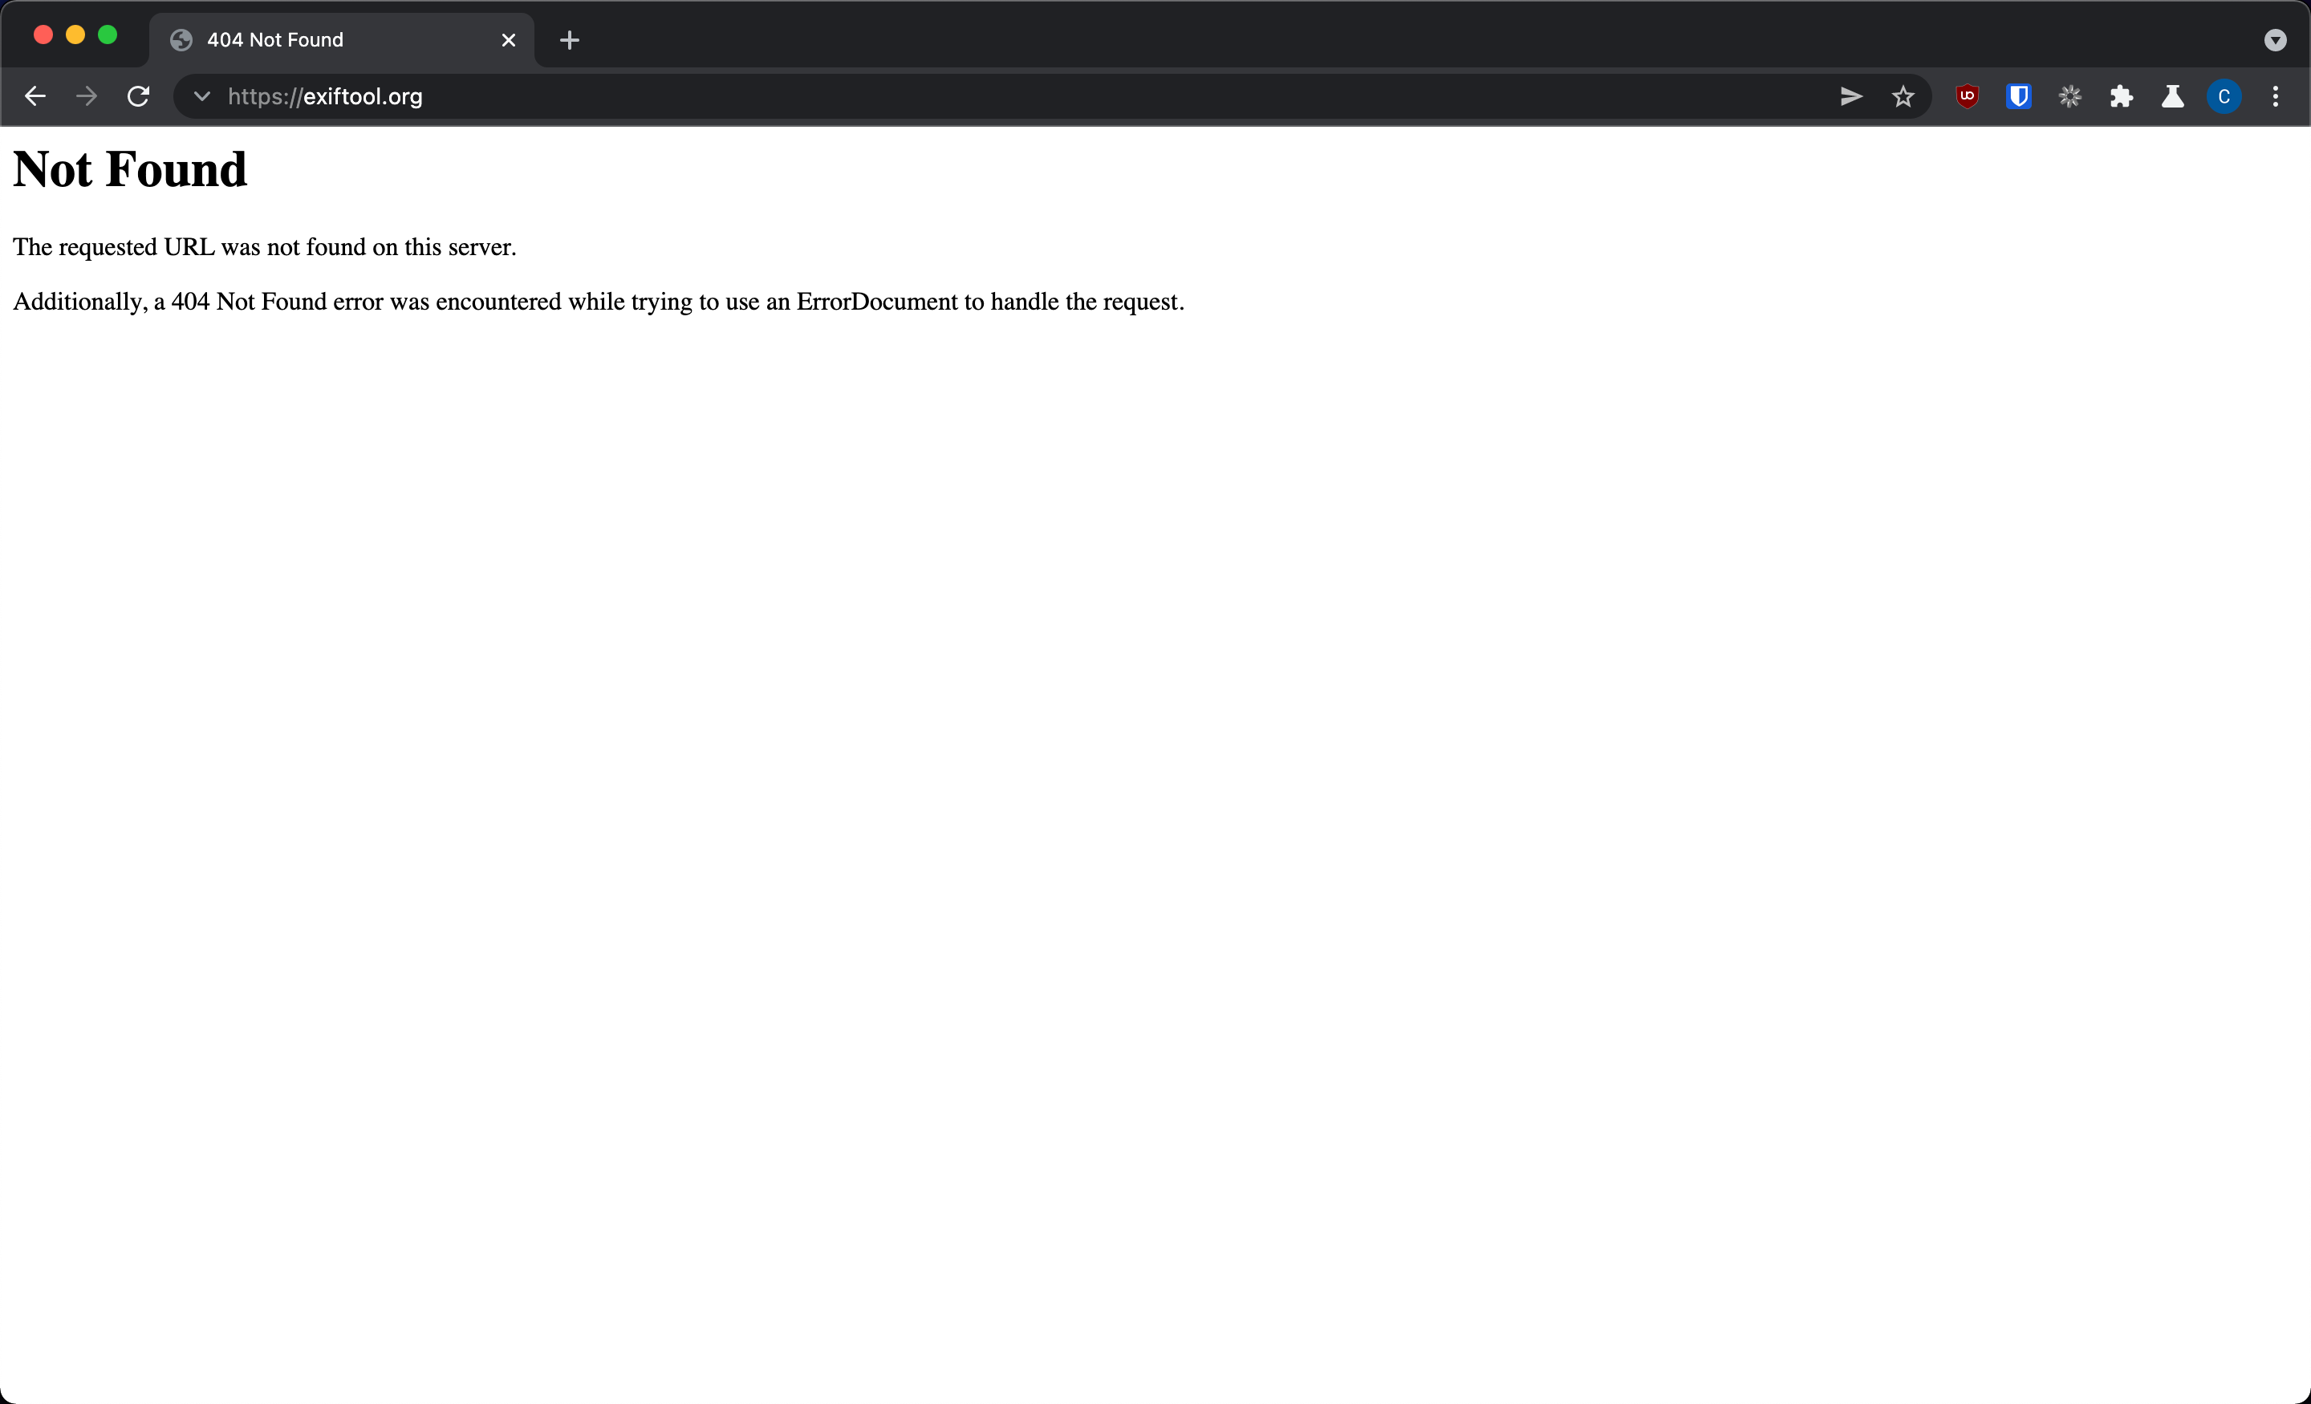Bookmark this page with the star
The image size is (2311, 1404).
(x=1904, y=95)
